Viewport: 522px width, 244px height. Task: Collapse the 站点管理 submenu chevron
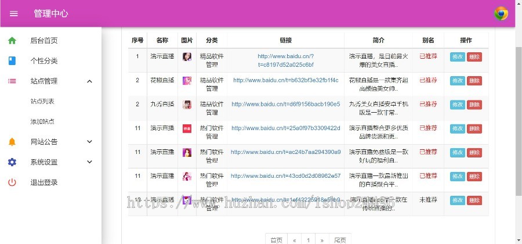(89, 81)
